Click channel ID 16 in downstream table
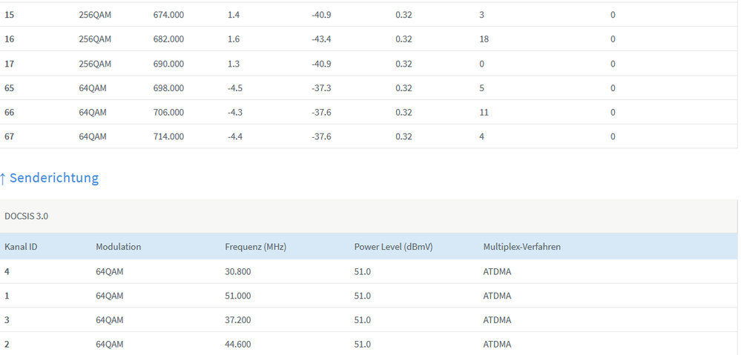This screenshot has height=355, width=741. (10, 39)
